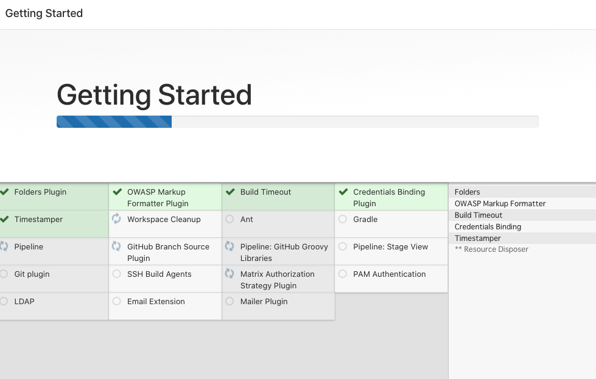Viewport: 596px width, 379px height.
Task: Click the PAM Authentication plugin label
Action: (390, 274)
